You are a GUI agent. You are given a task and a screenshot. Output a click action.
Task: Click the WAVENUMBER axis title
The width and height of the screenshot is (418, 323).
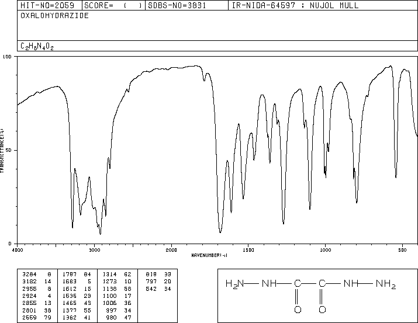click(209, 255)
